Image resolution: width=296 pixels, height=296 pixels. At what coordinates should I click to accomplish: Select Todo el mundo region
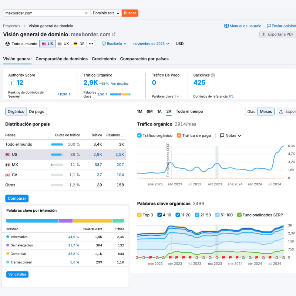[21, 44]
